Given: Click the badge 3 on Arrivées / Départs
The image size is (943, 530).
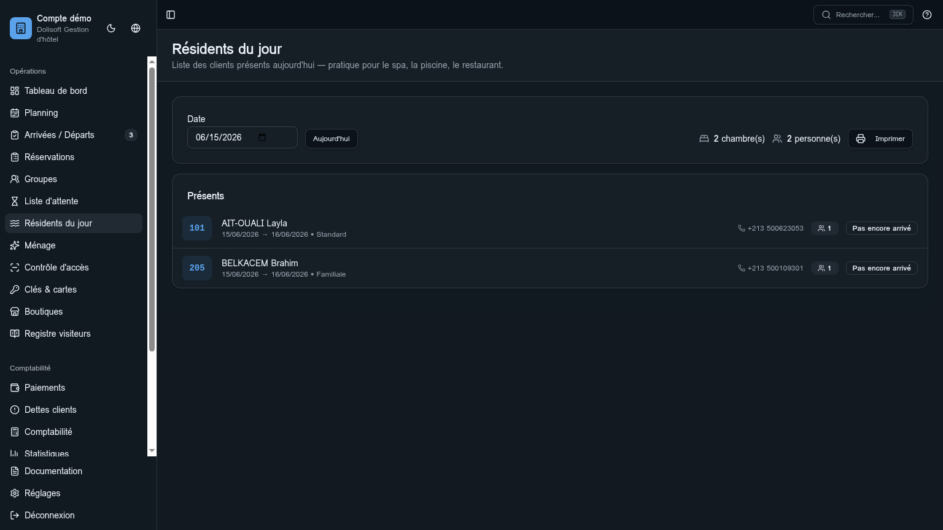Looking at the screenshot, I should click(131, 135).
